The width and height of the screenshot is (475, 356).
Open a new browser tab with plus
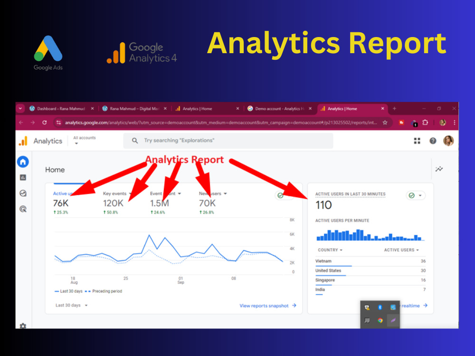click(x=394, y=108)
